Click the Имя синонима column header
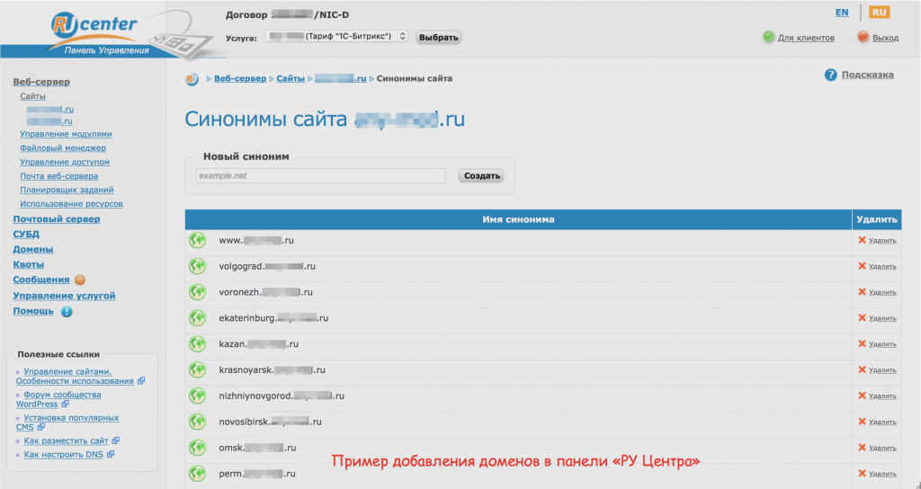 click(x=518, y=219)
